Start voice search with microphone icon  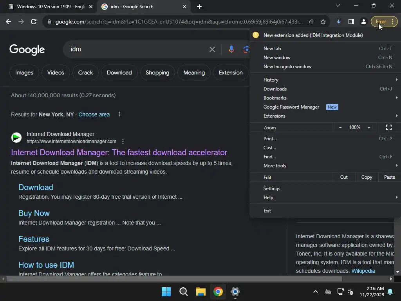[231, 49]
